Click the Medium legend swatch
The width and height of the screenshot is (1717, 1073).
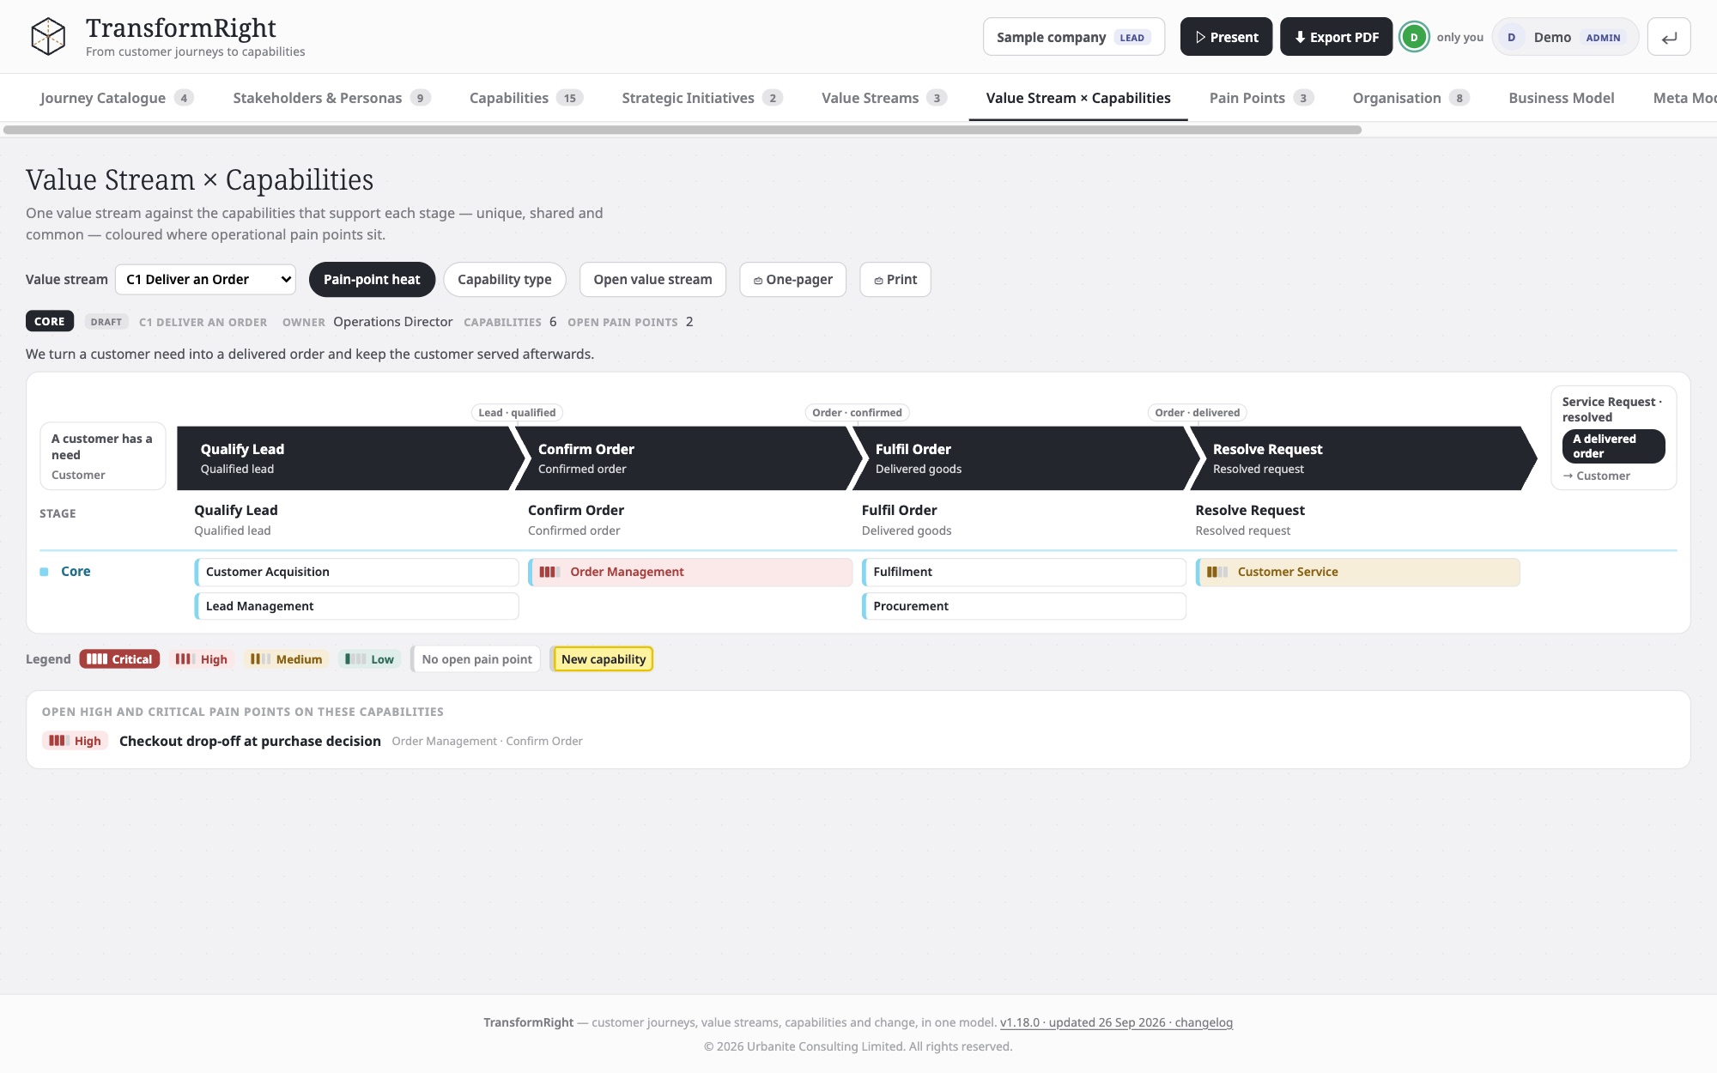pyautogui.click(x=287, y=659)
